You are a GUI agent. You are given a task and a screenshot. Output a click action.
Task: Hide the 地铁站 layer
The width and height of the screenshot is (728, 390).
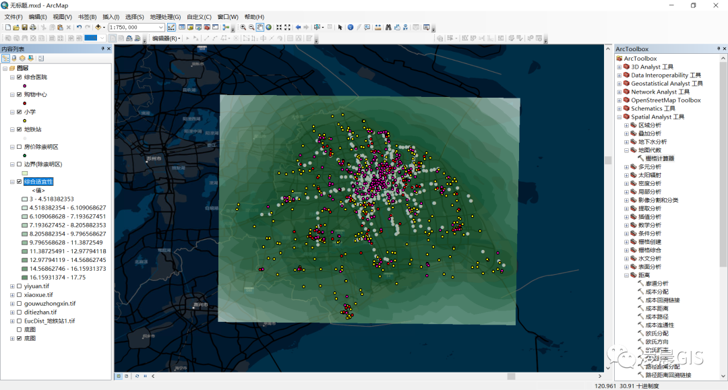pyautogui.click(x=19, y=129)
